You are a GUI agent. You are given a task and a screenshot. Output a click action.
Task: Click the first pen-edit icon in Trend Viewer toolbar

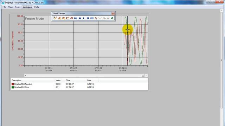point(55,18)
